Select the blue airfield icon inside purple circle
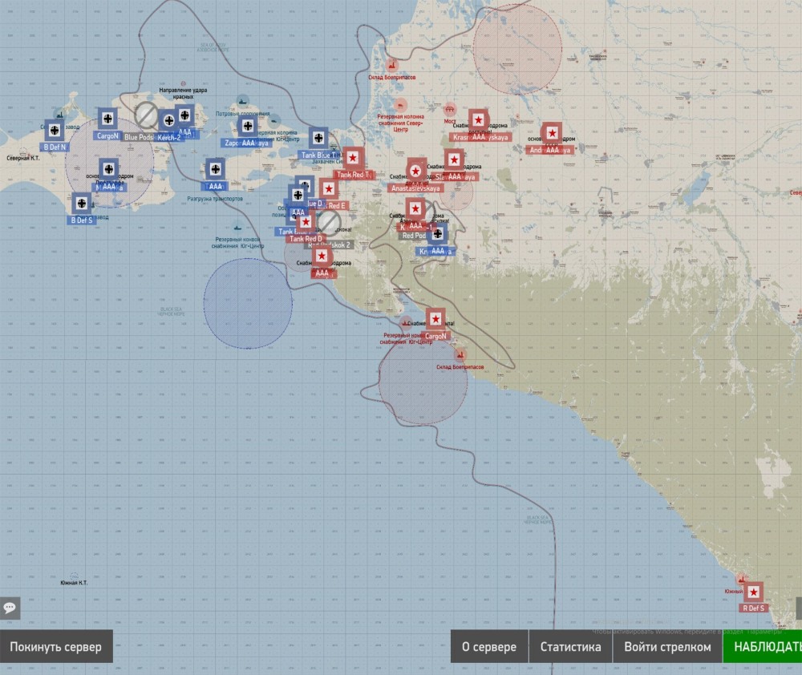Image resolution: width=802 pixels, height=675 pixels. coord(108,169)
